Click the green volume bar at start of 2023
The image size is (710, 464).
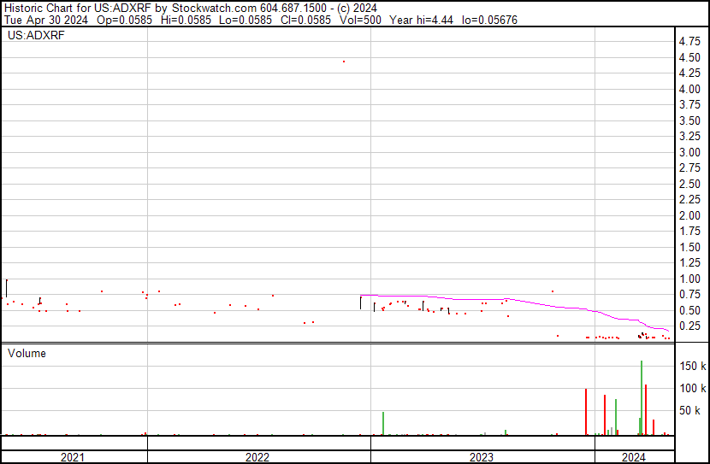point(383,424)
